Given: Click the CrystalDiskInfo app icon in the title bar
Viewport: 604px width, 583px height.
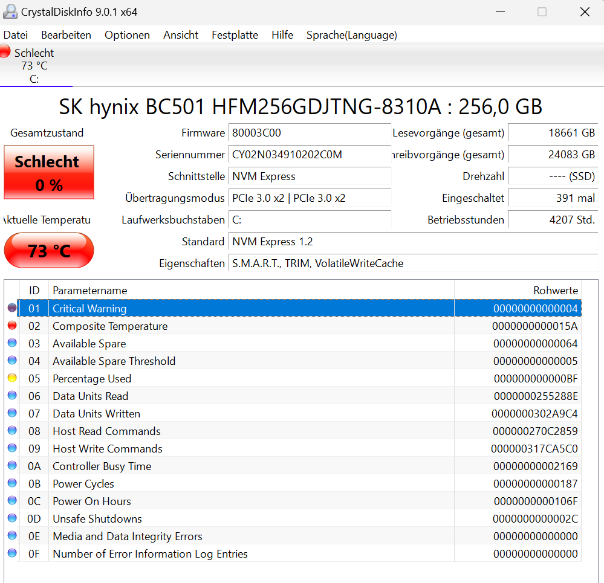Looking at the screenshot, I should click(x=10, y=12).
